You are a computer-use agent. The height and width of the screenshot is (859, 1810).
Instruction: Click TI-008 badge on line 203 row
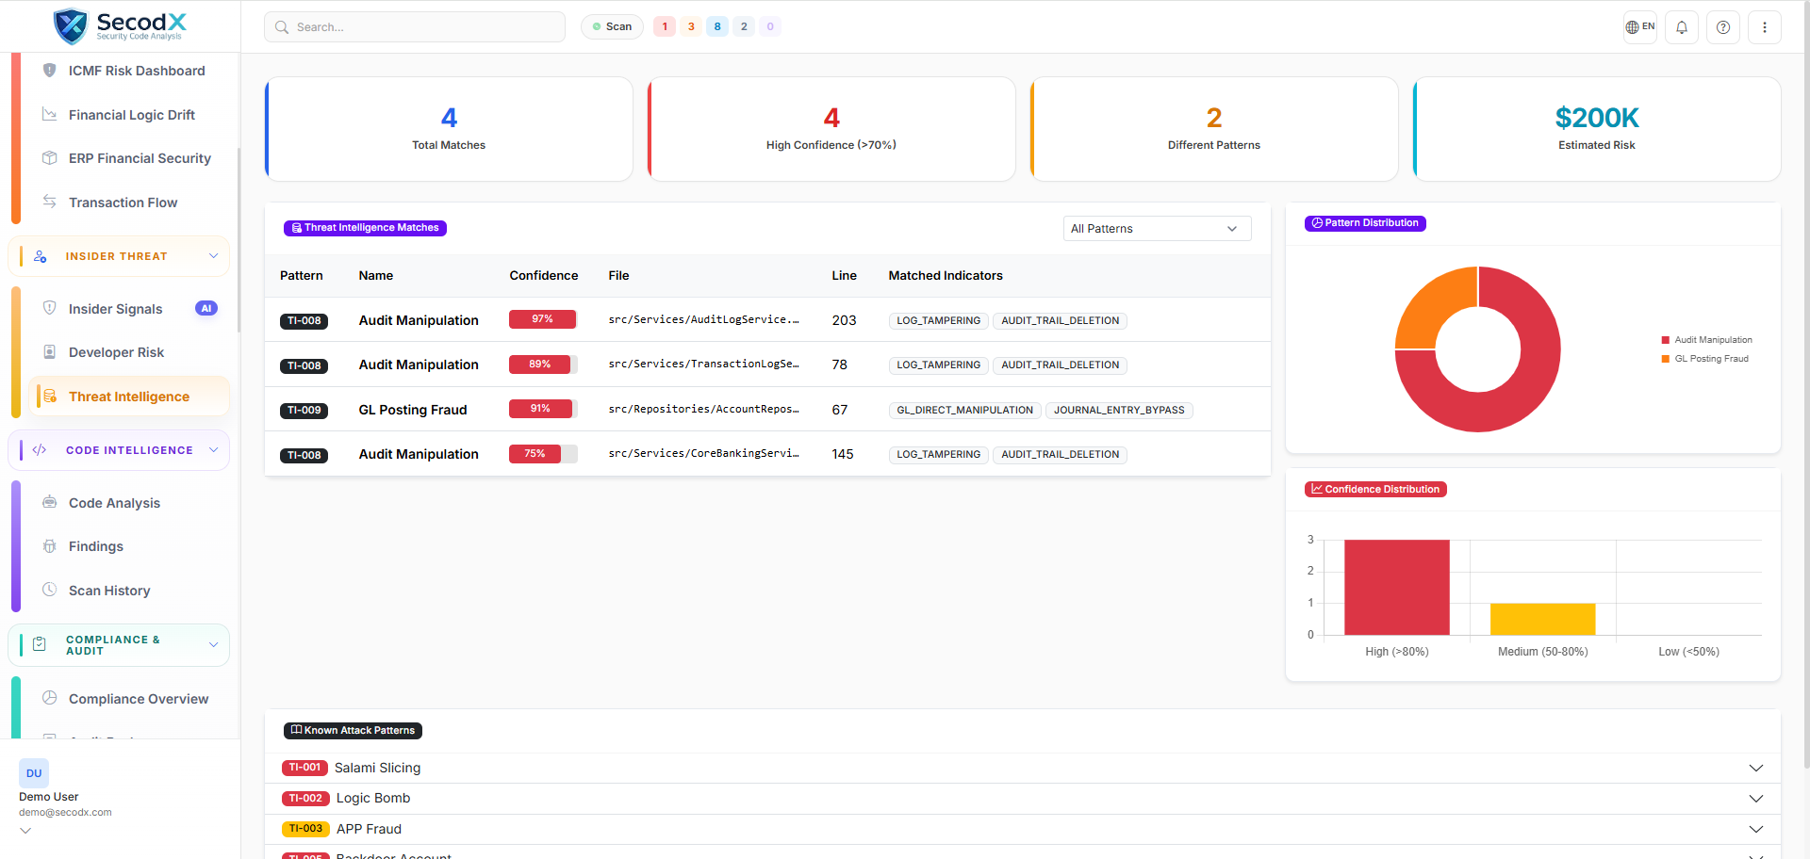[x=304, y=321]
